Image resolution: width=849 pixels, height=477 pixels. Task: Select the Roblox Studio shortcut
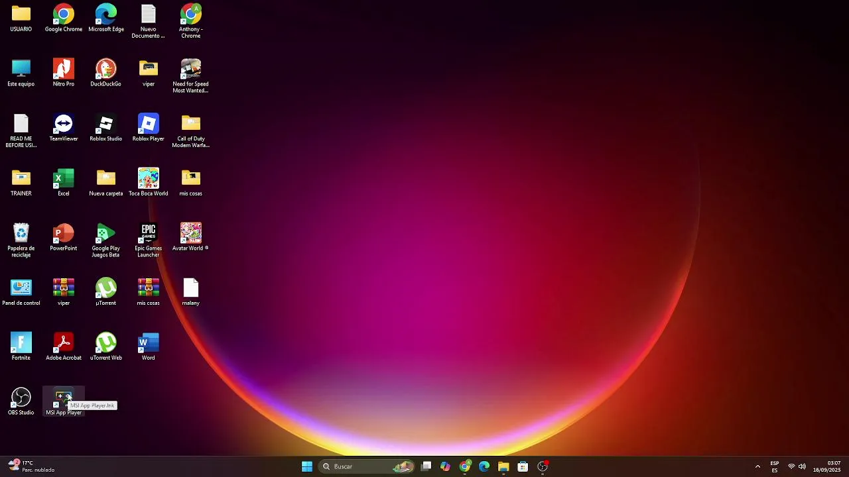(106, 128)
